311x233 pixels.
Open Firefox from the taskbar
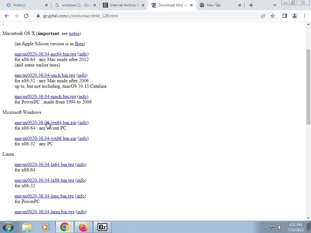(x=84, y=227)
